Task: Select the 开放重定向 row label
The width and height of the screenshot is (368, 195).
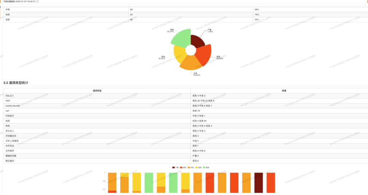Action: pyautogui.click(x=11, y=136)
